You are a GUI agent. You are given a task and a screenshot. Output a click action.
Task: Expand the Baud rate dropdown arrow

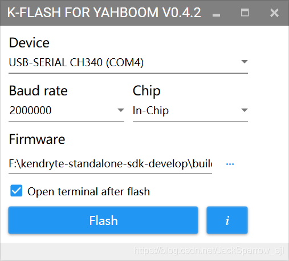click(121, 110)
